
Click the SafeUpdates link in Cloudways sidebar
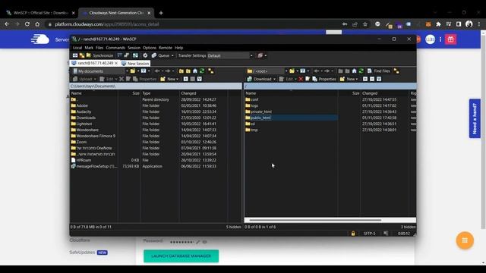pos(82,253)
